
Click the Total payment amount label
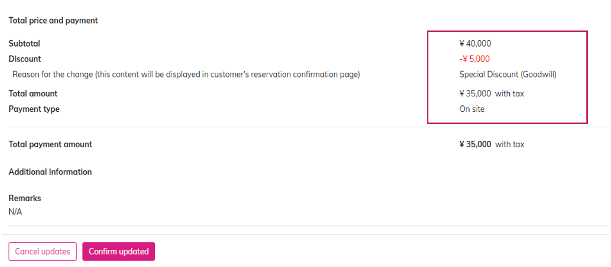(x=50, y=144)
